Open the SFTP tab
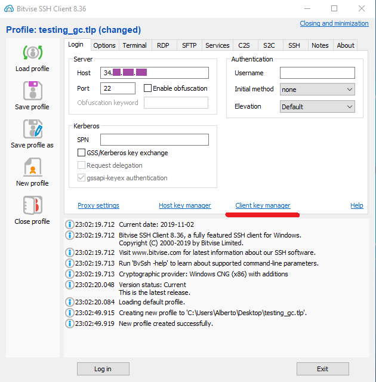 [x=189, y=45]
